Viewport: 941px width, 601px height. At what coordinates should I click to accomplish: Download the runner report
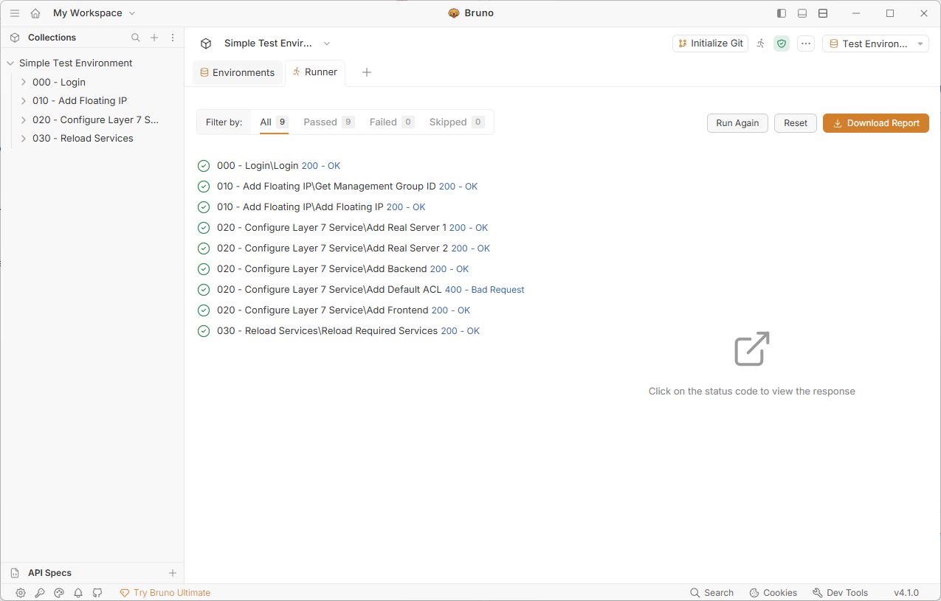876,123
